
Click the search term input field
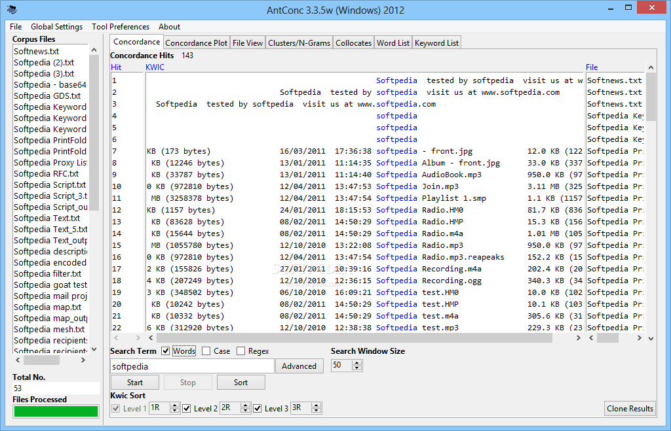coord(192,366)
